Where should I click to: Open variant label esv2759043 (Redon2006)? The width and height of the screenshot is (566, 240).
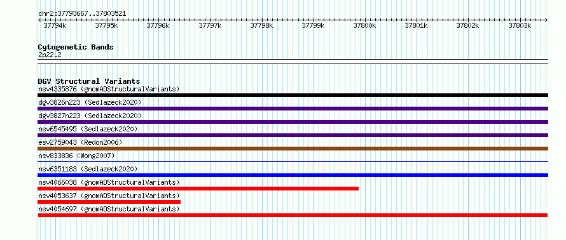80,142
